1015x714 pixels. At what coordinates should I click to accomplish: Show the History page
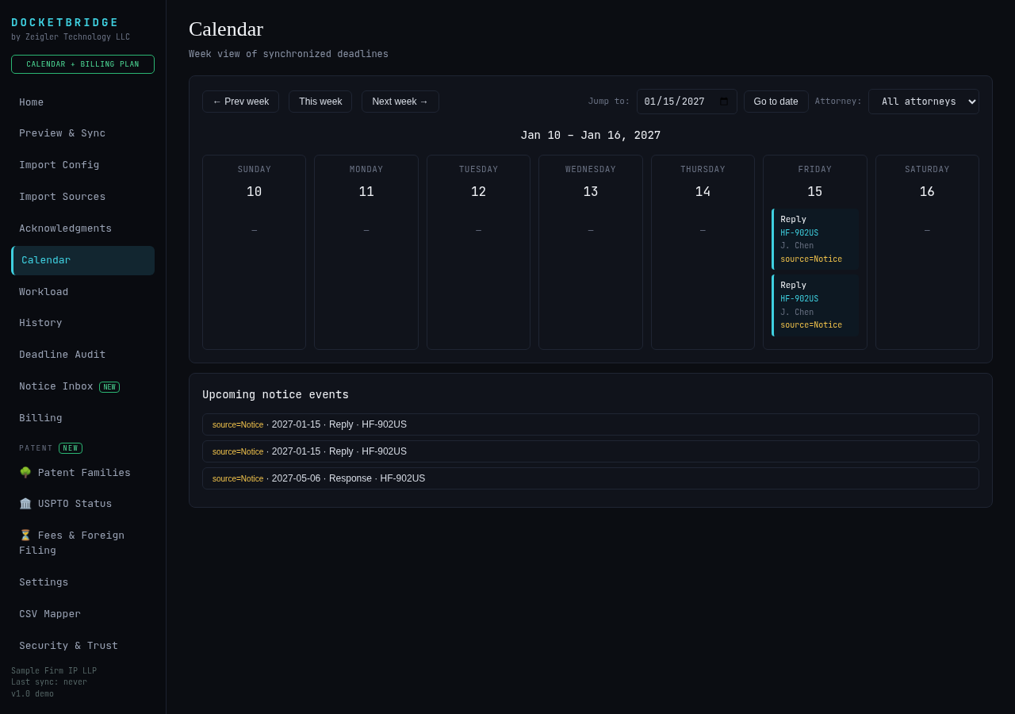click(82, 323)
